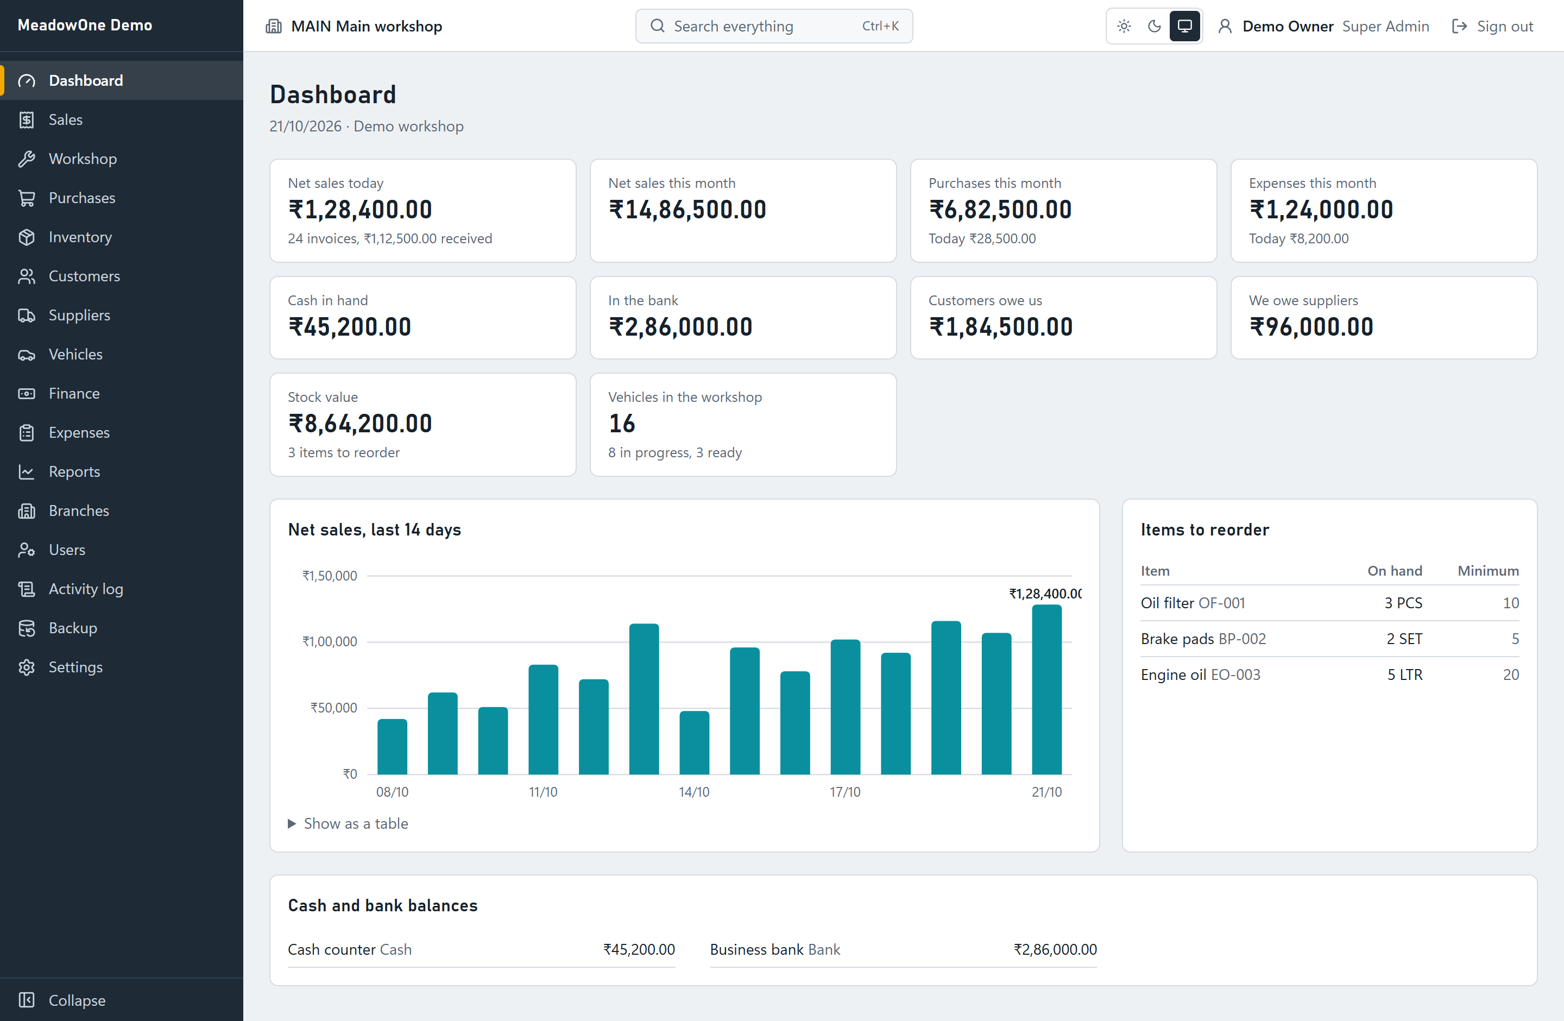Click the Customers people icon

tap(26, 276)
